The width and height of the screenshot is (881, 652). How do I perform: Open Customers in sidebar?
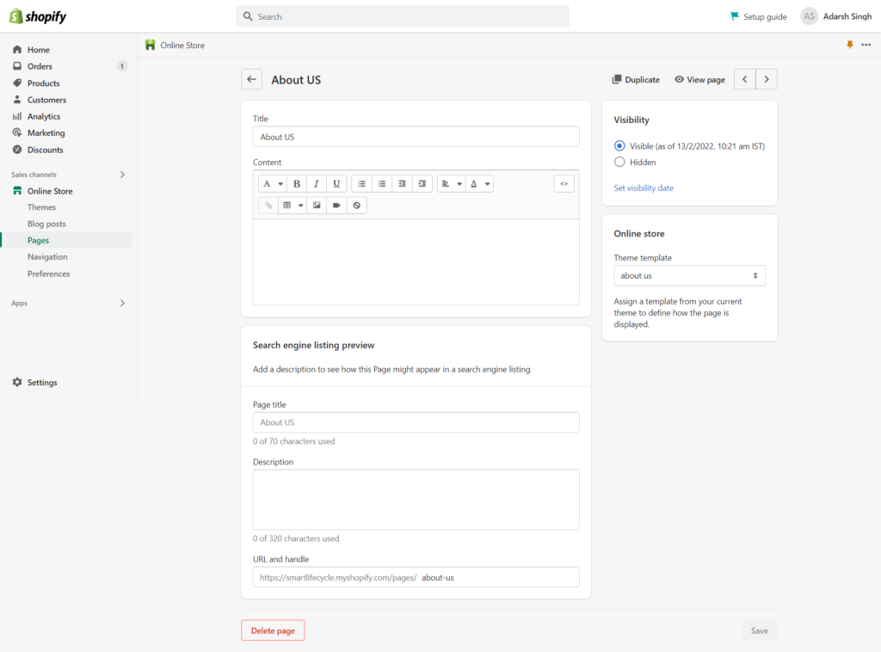pos(46,100)
